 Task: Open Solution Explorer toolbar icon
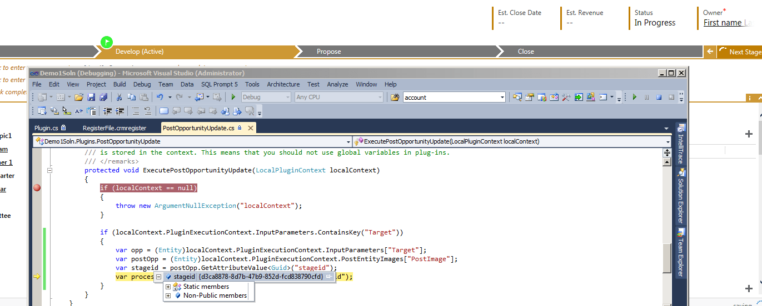point(517,97)
